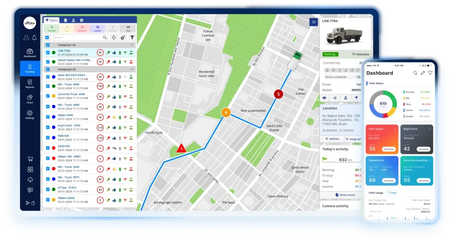Screen dimensions: 452x242
Task: Click the refresh icon beside the search box
Action: 113,37
